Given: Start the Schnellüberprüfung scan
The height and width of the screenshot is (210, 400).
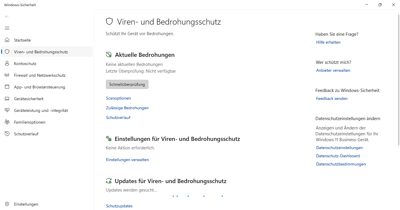Looking at the screenshot, I should [x=127, y=84].
